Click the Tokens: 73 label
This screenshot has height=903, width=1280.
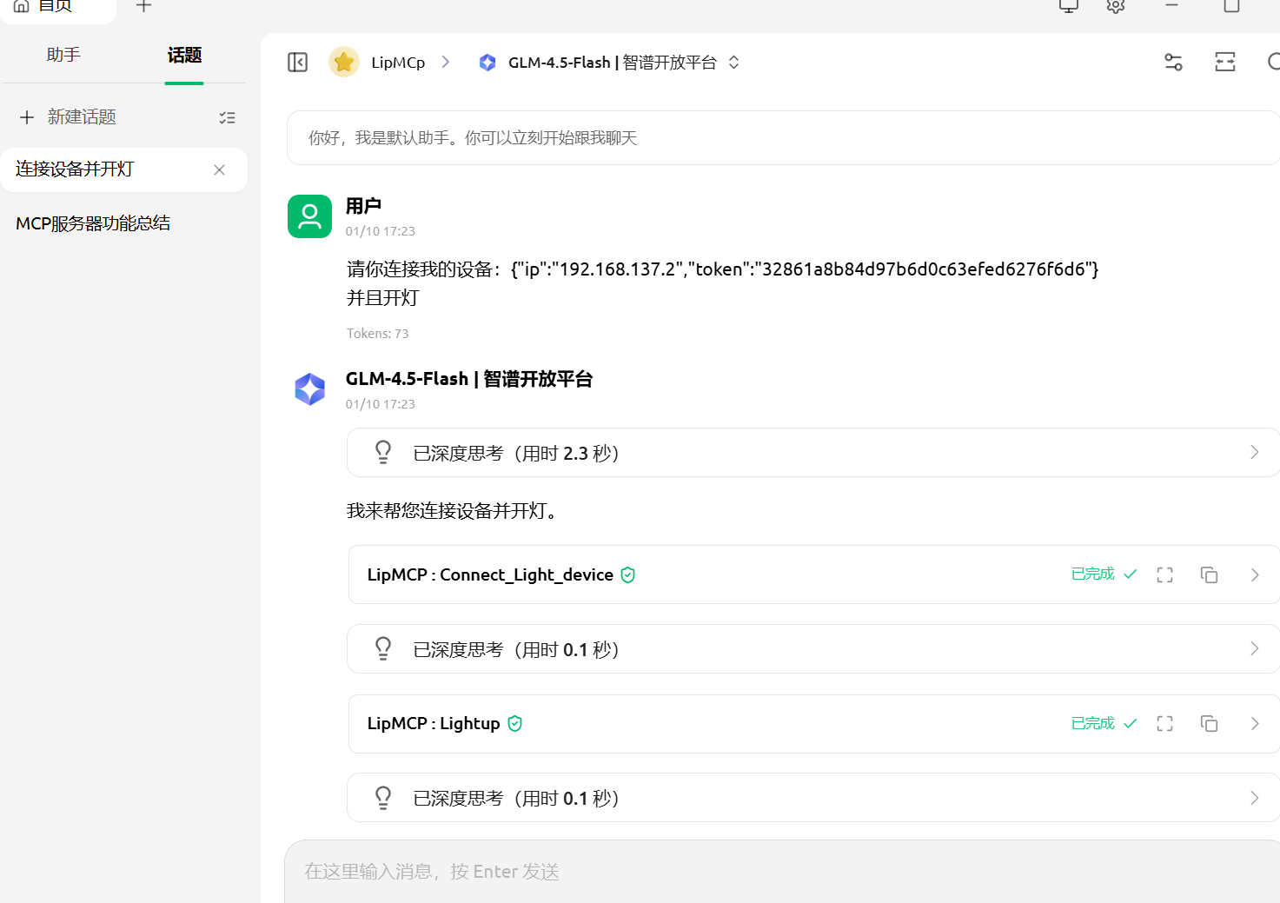click(377, 334)
